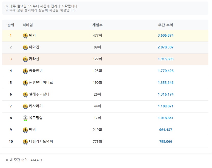
Task: Click the game count 775회
Action: tap(97, 142)
